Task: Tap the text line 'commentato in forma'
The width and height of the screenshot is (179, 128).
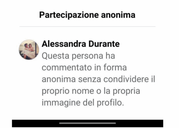Action: pyautogui.click(x=84, y=67)
